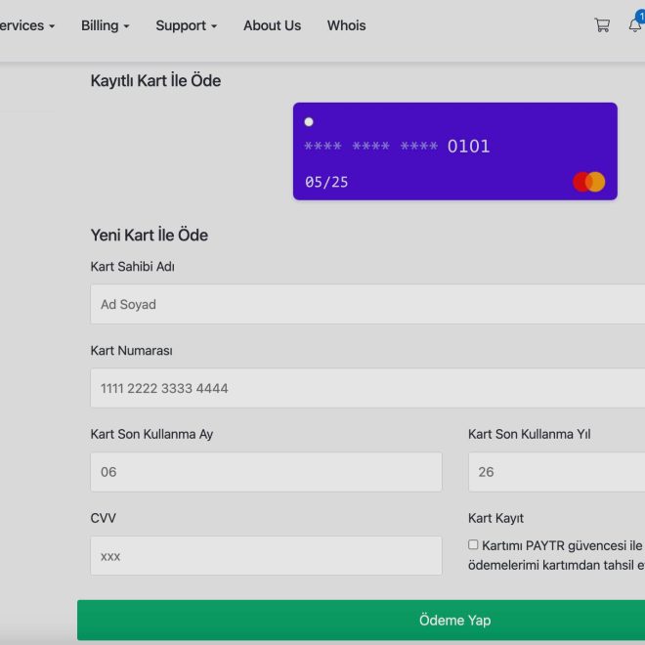This screenshot has height=645, width=645.
Task: Expand the Support dropdown menu
Action: click(186, 25)
